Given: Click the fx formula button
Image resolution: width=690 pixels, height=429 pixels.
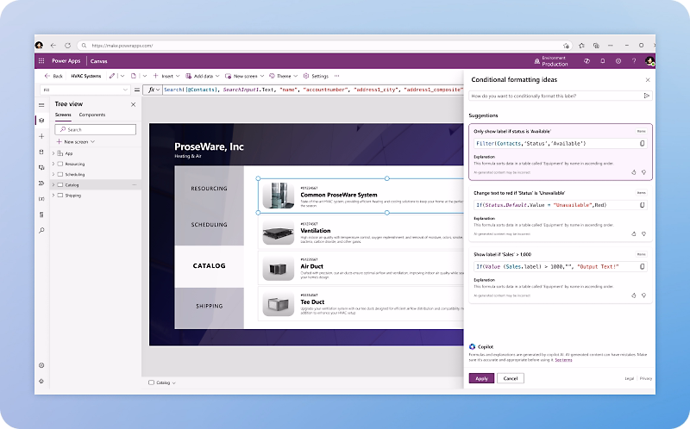Looking at the screenshot, I should click(x=154, y=90).
